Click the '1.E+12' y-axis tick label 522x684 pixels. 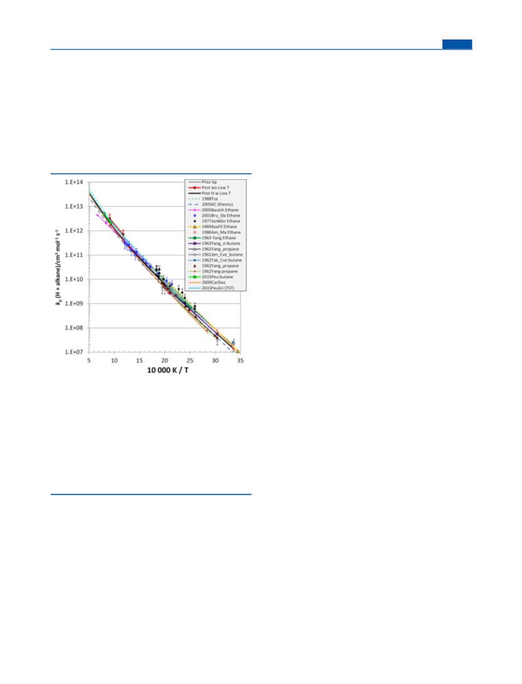(x=74, y=231)
